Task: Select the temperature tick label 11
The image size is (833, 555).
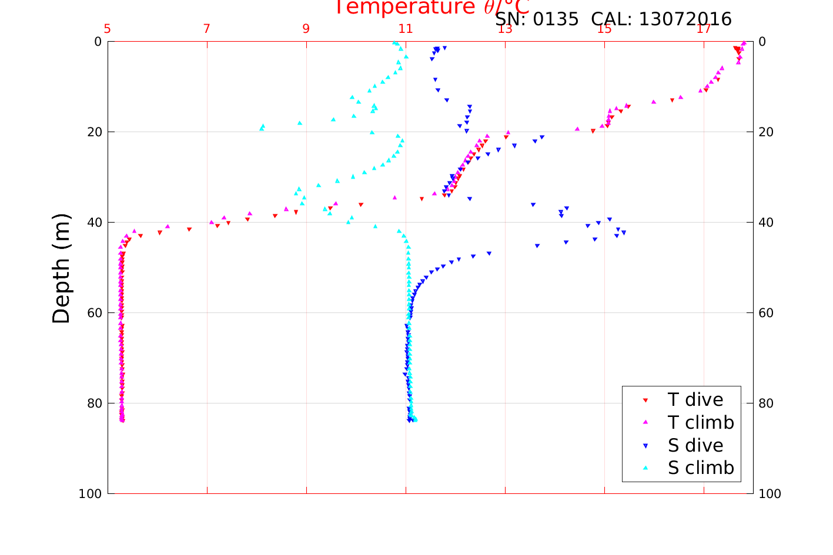Action: (406, 29)
